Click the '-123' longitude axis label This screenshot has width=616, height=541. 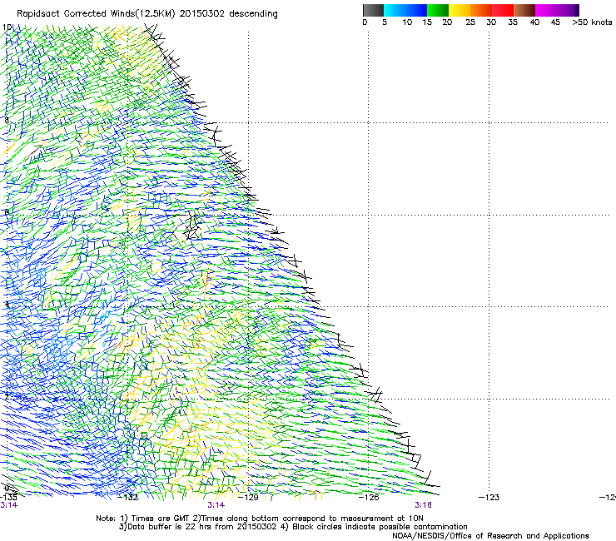pos(489,498)
